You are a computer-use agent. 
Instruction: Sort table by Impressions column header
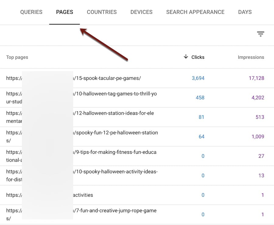coord(251,57)
